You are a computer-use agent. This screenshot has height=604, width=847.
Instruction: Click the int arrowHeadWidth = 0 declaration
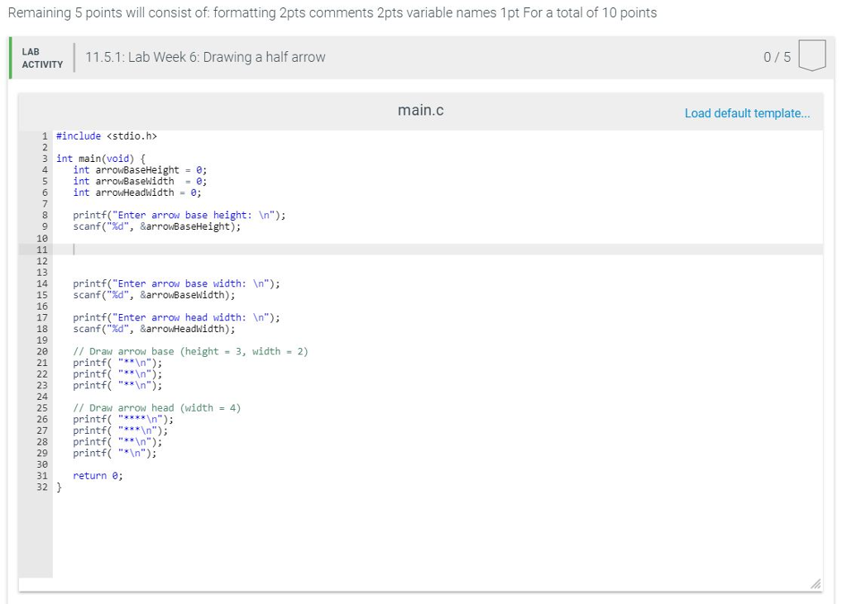tap(136, 193)
